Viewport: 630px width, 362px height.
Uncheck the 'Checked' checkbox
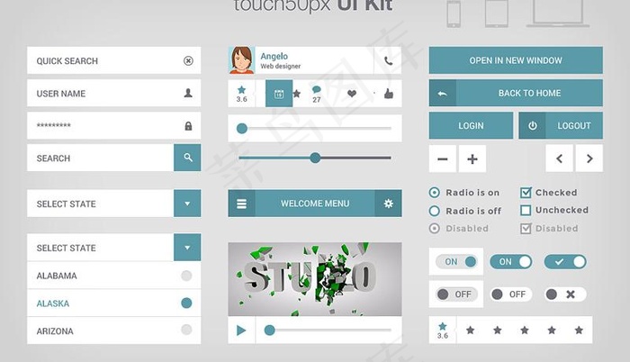pos(526,193)
